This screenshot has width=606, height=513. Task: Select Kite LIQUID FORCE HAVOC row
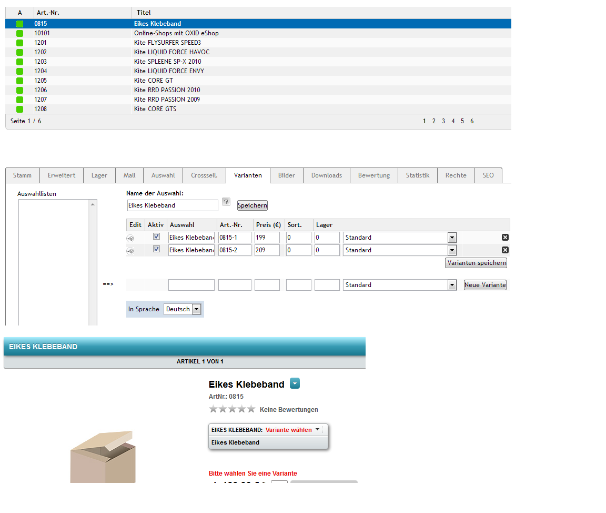coord(171,52)
